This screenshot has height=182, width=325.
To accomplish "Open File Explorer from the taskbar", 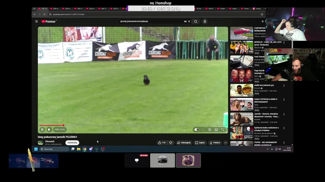I will tap(79, 149).
